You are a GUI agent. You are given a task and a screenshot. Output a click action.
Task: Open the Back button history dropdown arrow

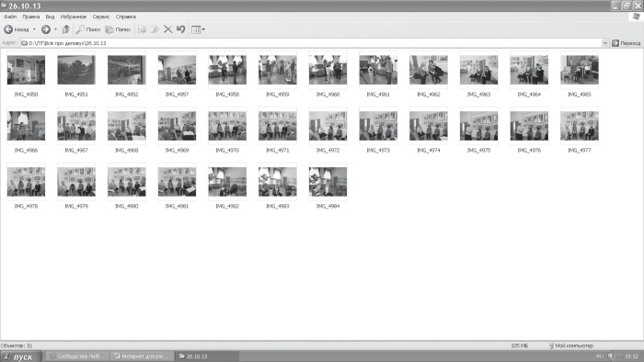point(34,29)
